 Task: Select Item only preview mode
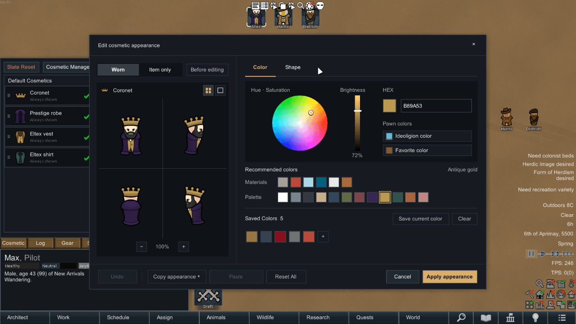coord(160,70)
